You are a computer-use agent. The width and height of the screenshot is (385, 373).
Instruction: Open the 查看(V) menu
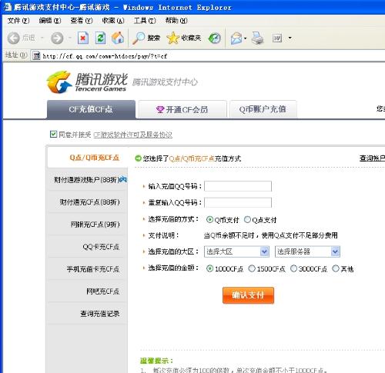82,21
